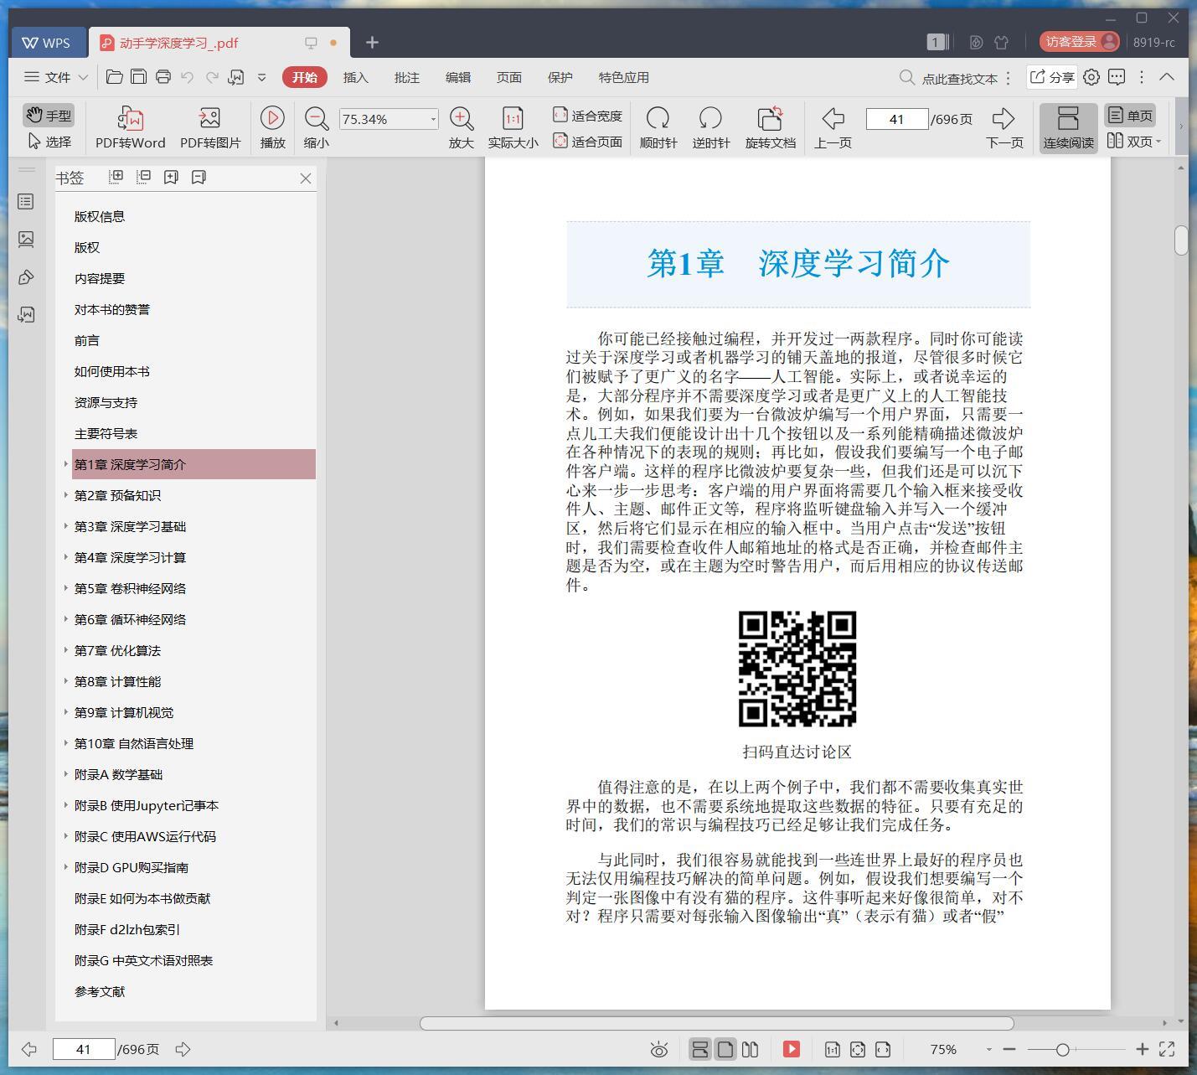Click the page number field showing 41 in the toolbar
Viewport: 1197px width, 1075px height.
(x=896, y=119)
